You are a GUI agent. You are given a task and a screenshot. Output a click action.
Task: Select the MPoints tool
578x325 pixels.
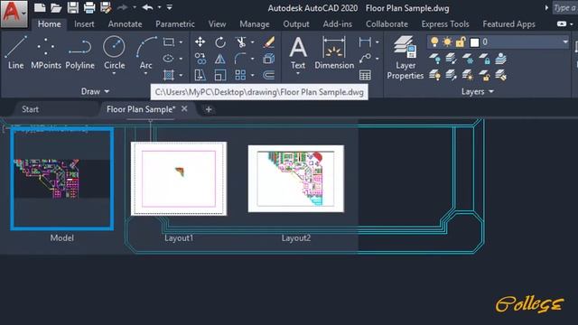tap(46, 52)
